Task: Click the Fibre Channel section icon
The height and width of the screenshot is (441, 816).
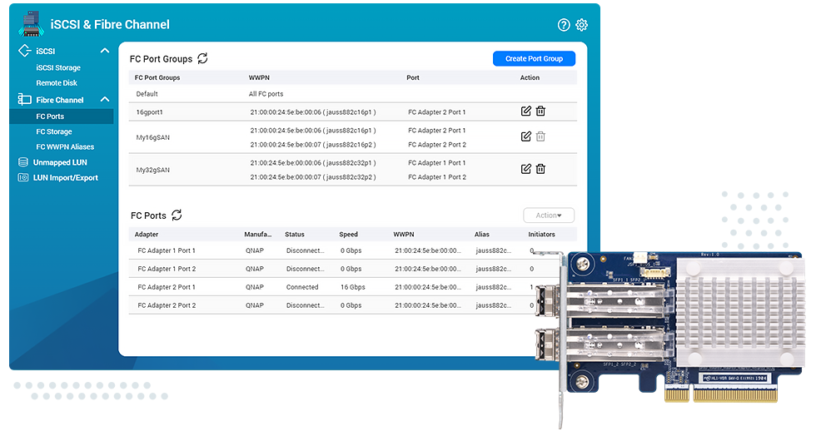Action: point(24,99)
